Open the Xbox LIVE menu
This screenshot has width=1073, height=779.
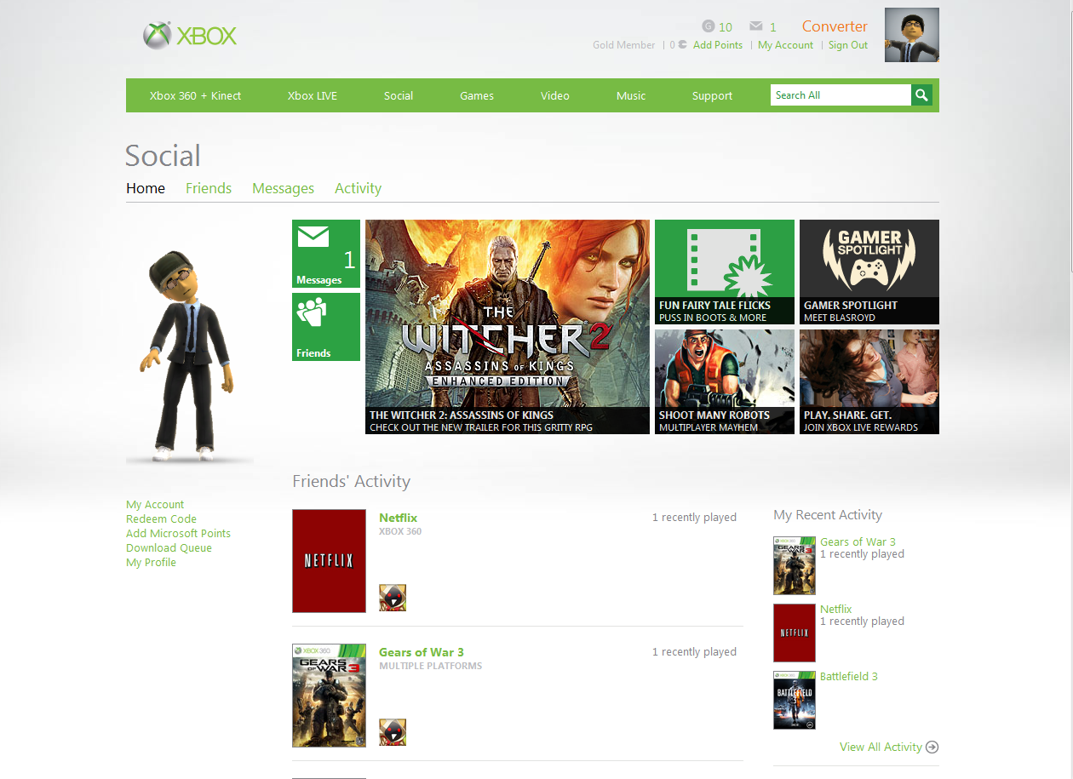313,95
